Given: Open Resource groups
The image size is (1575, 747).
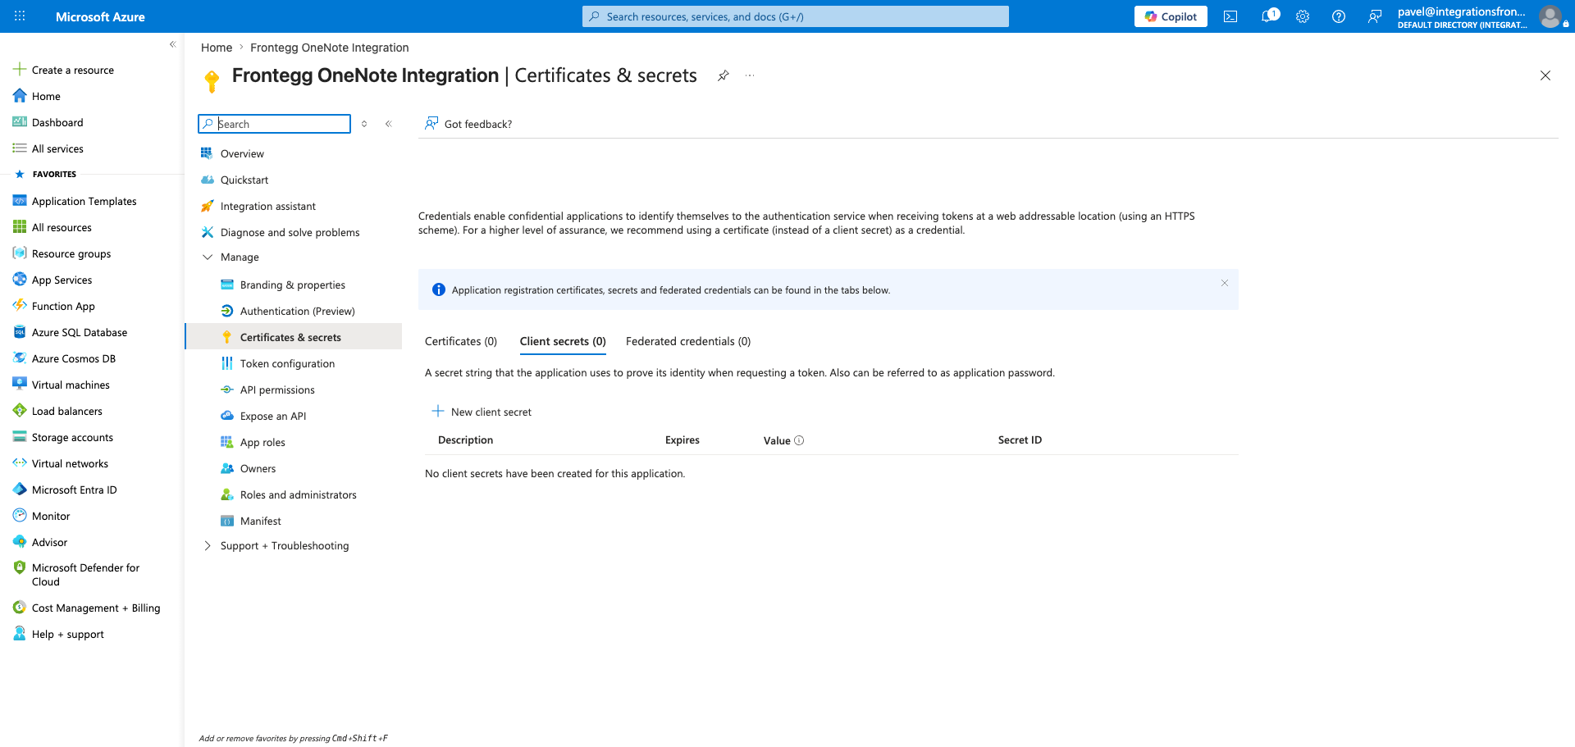Looking at the screenshot, I should coord(71,253).
